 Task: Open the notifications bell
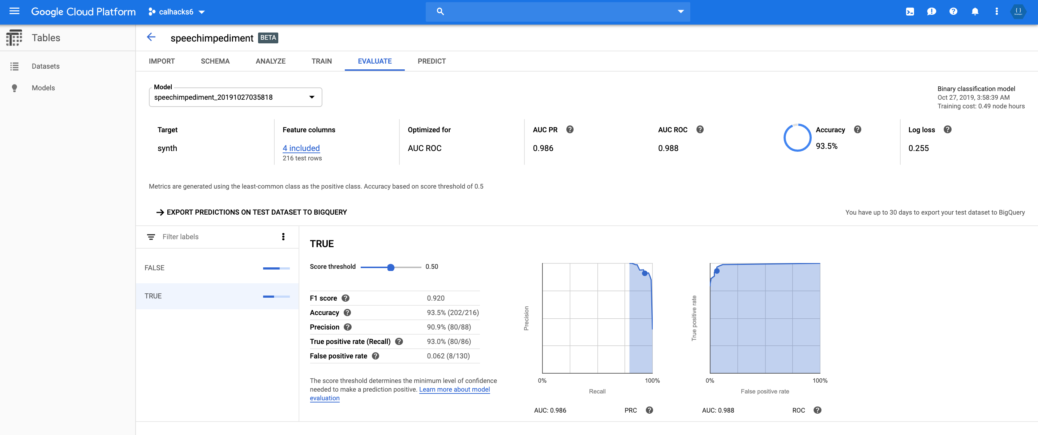pyautogui.click(x=975, y=11)
